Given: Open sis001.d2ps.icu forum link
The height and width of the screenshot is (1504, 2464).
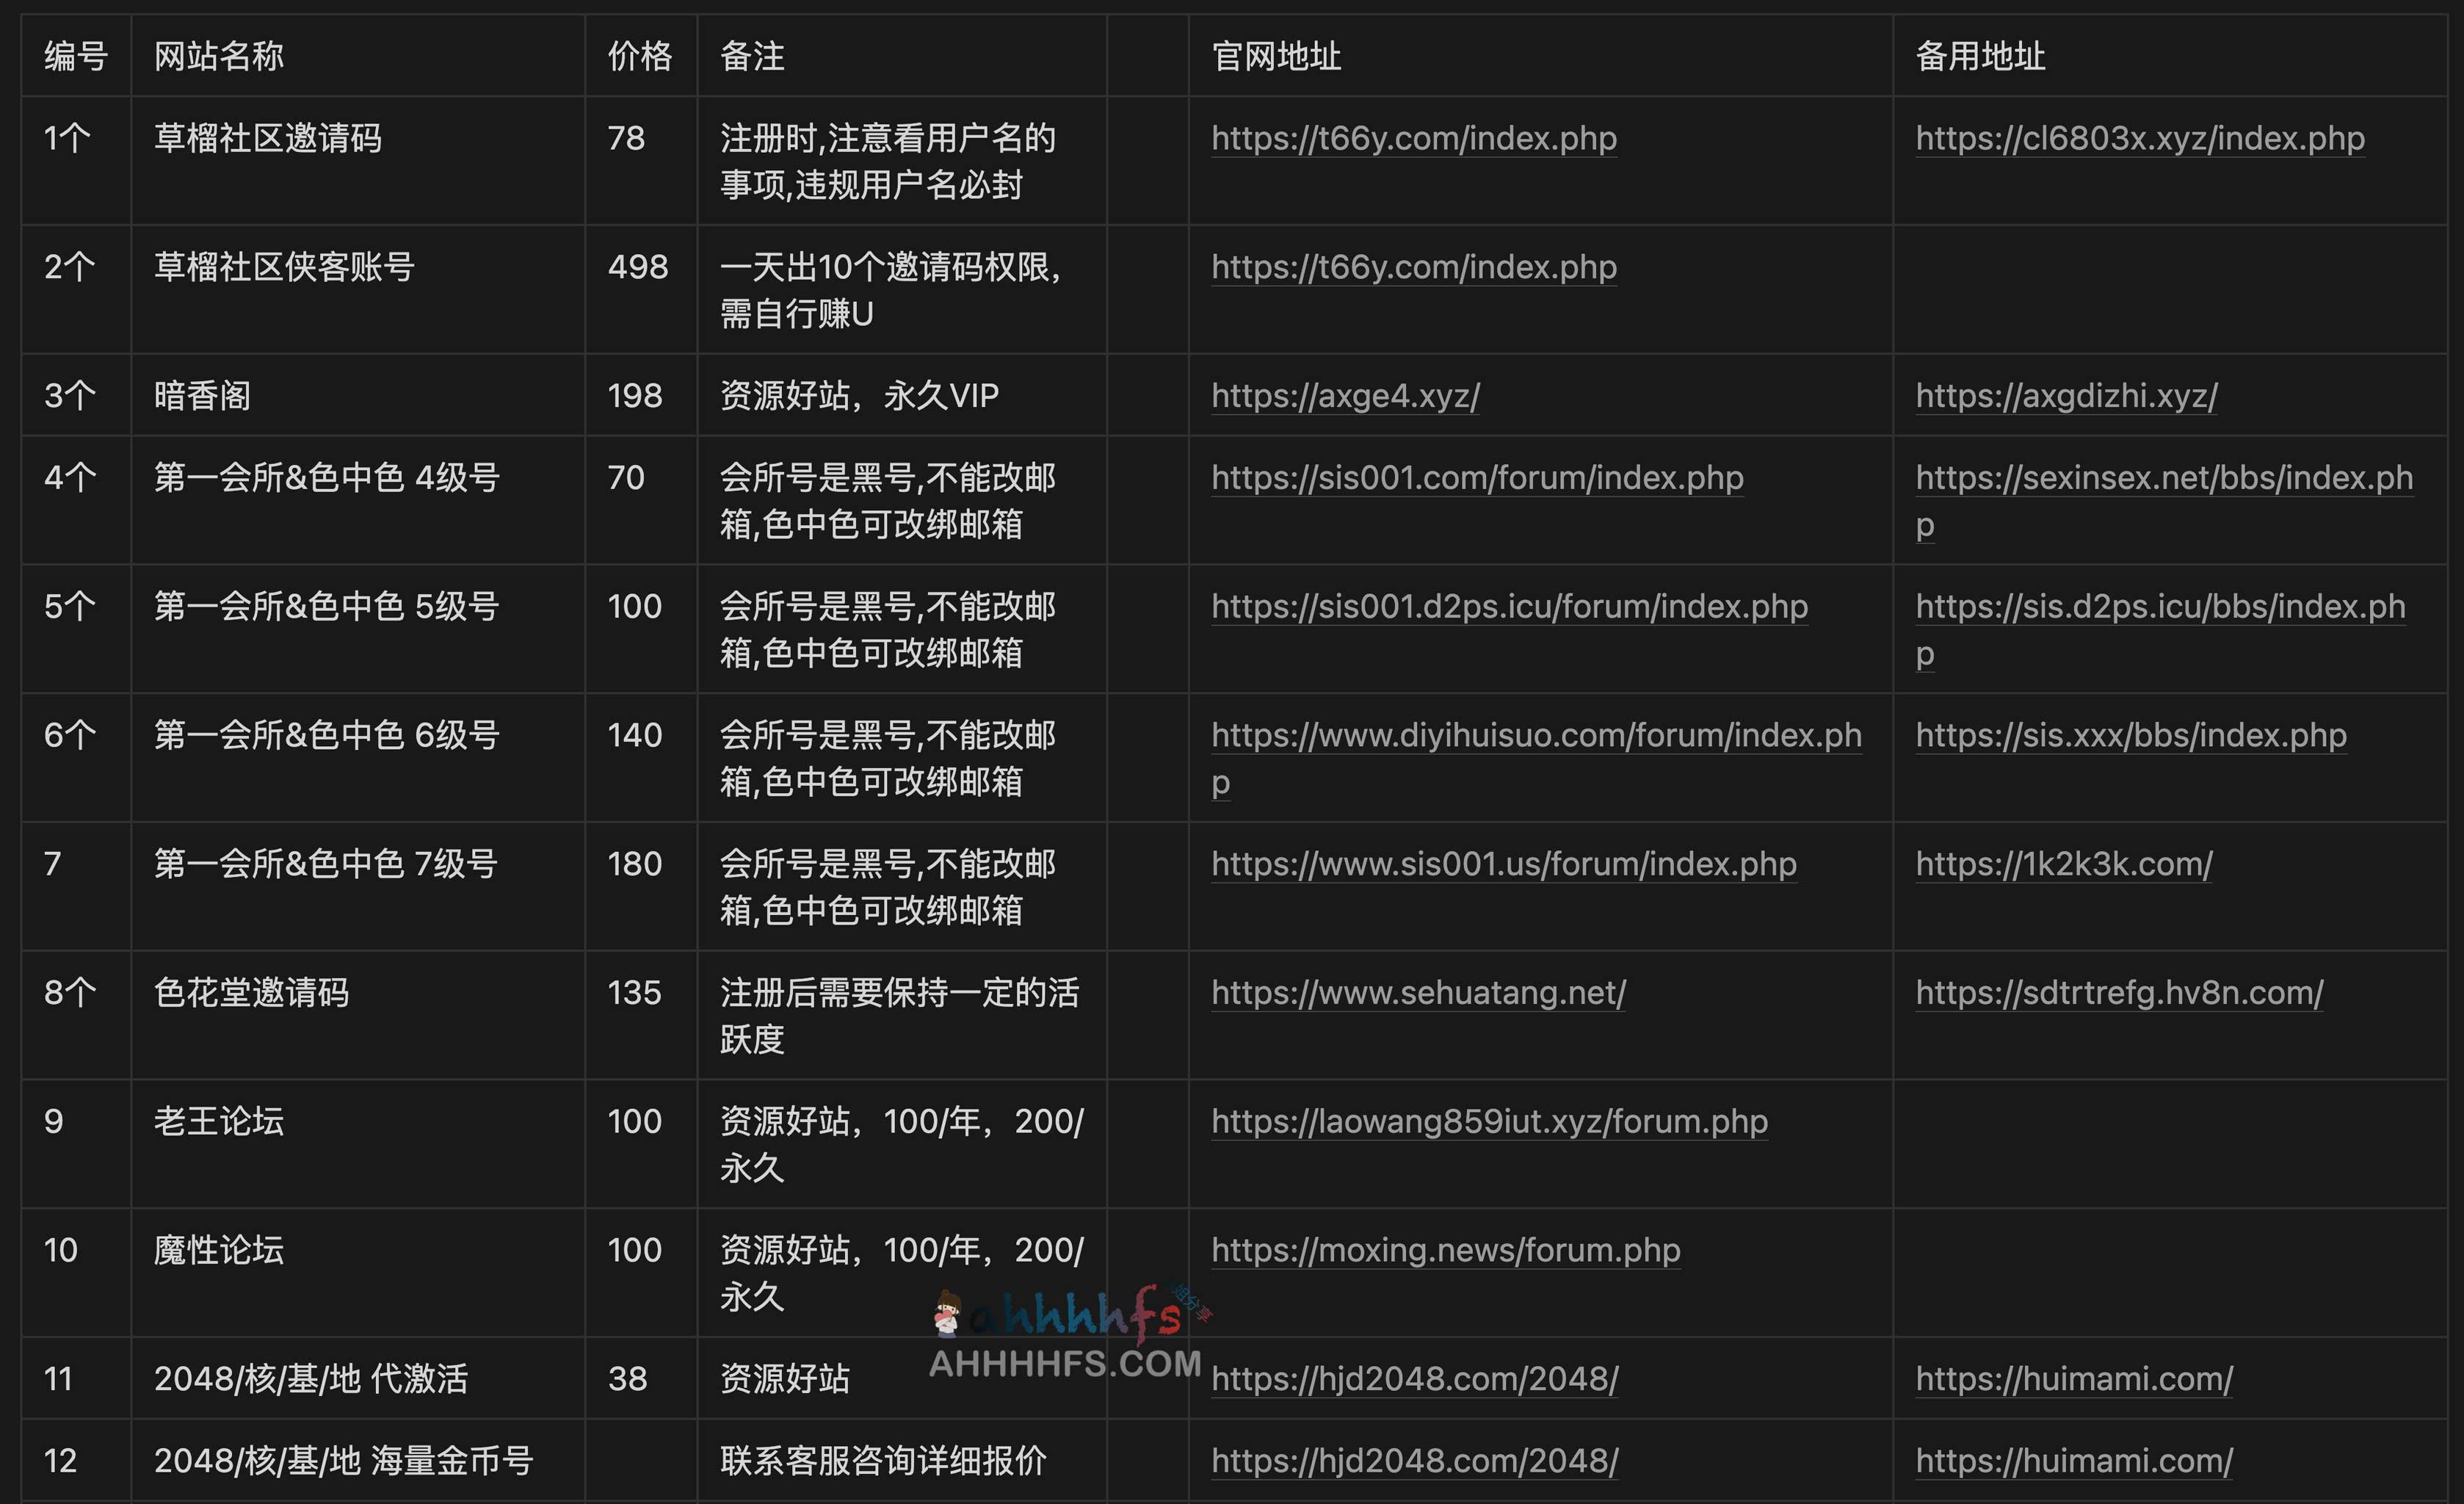Looking at the screenshot, I should pos(1509,606).
